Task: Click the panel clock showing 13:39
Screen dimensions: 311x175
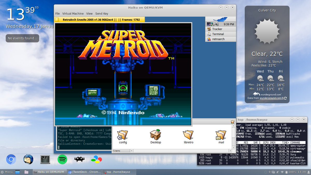Action: click(x=302, y=172)
